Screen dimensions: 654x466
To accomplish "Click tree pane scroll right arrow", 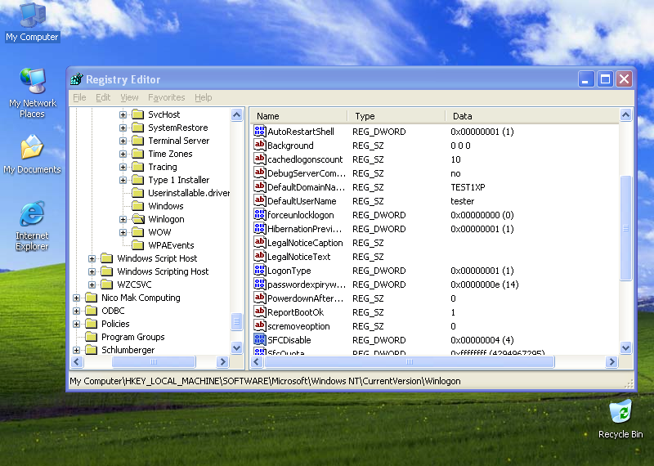I will pyautogui.click(x=222, y=361).
